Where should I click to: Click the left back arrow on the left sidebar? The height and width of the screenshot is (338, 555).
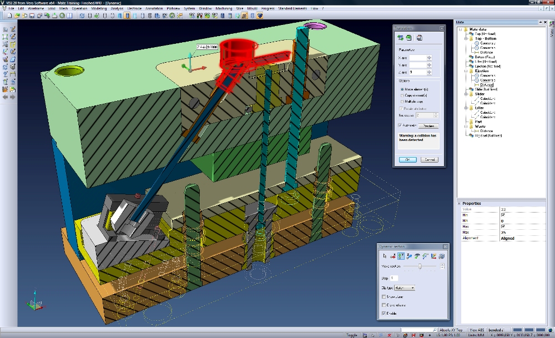tap(6, 97)
